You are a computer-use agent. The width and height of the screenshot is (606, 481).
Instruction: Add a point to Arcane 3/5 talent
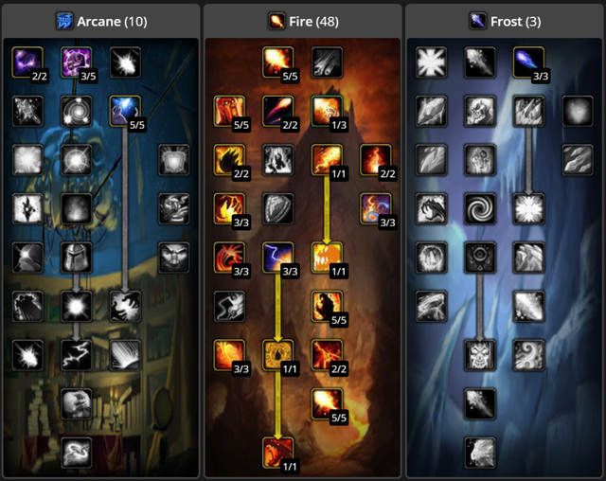77,62
